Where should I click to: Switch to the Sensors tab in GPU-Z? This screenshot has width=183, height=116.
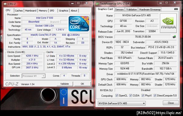119,9
